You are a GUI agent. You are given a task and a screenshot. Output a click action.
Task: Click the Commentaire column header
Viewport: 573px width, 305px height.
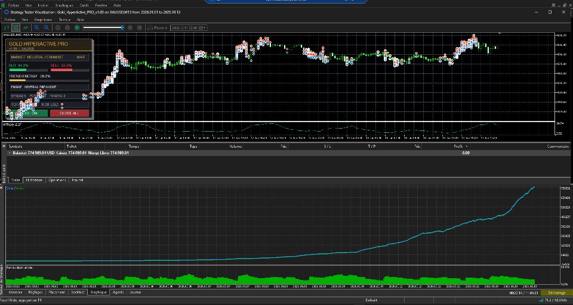pos(557,147)
